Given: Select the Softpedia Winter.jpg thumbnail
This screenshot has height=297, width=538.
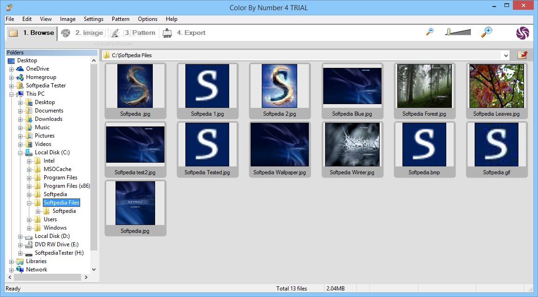Looking at the screenshot, I should pyautogui.click(x=352, y=149).
